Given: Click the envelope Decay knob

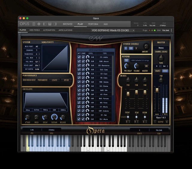Looking at the screenshot, I should point(45,117).
